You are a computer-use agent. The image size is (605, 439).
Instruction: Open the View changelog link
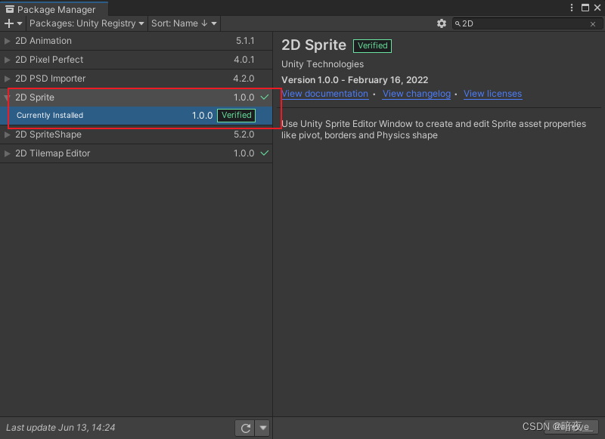coord(417,94)
